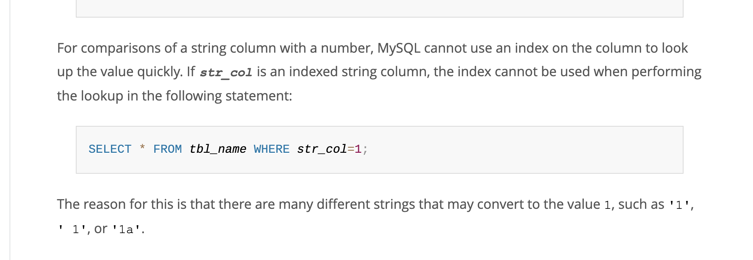Screen dimensions: 753x260
Task: Click tbl_name in the SQL statement
Action: point(218,149)
